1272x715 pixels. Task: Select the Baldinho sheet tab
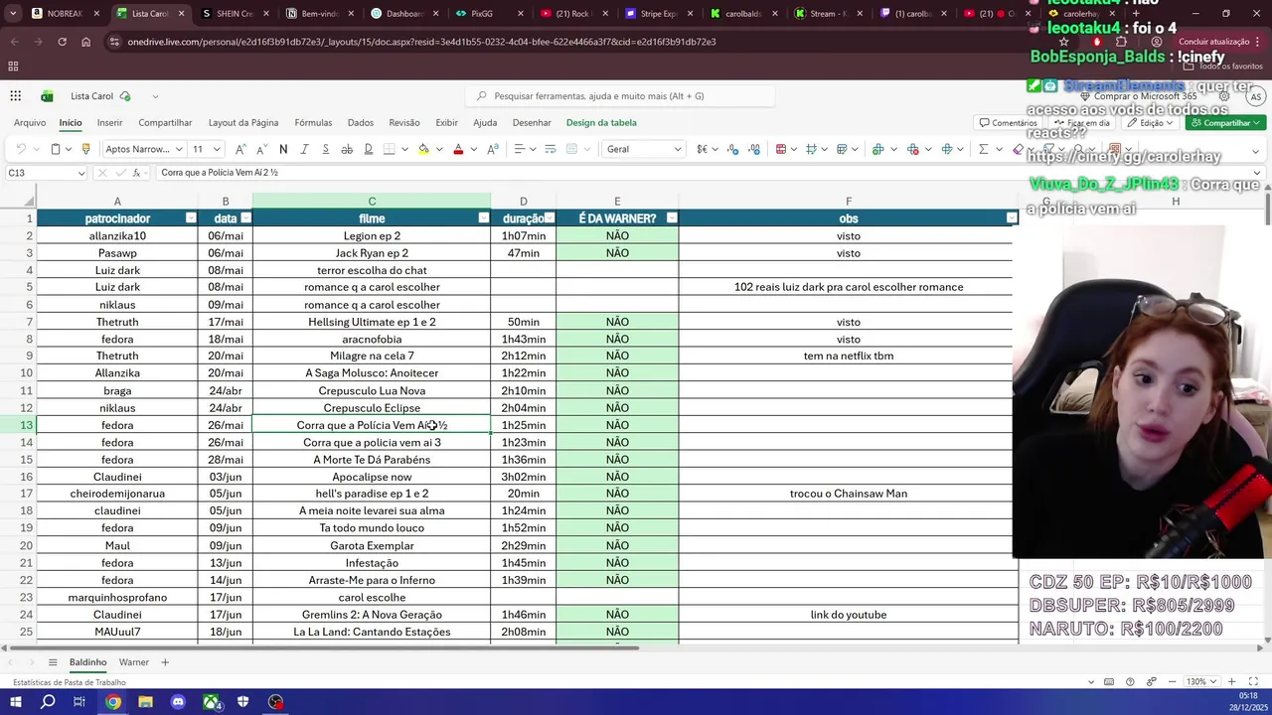[88, 662]
